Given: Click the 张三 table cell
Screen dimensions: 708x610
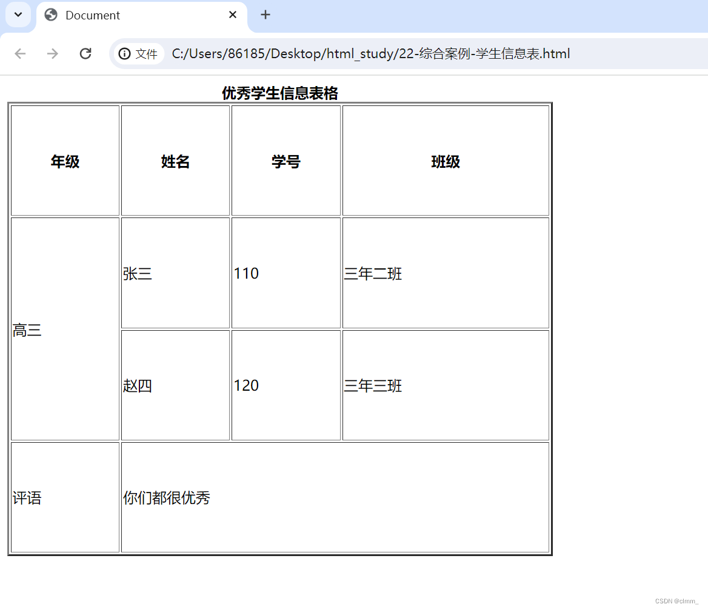Looking at the screenshot, I should click(x=175, y=273).
